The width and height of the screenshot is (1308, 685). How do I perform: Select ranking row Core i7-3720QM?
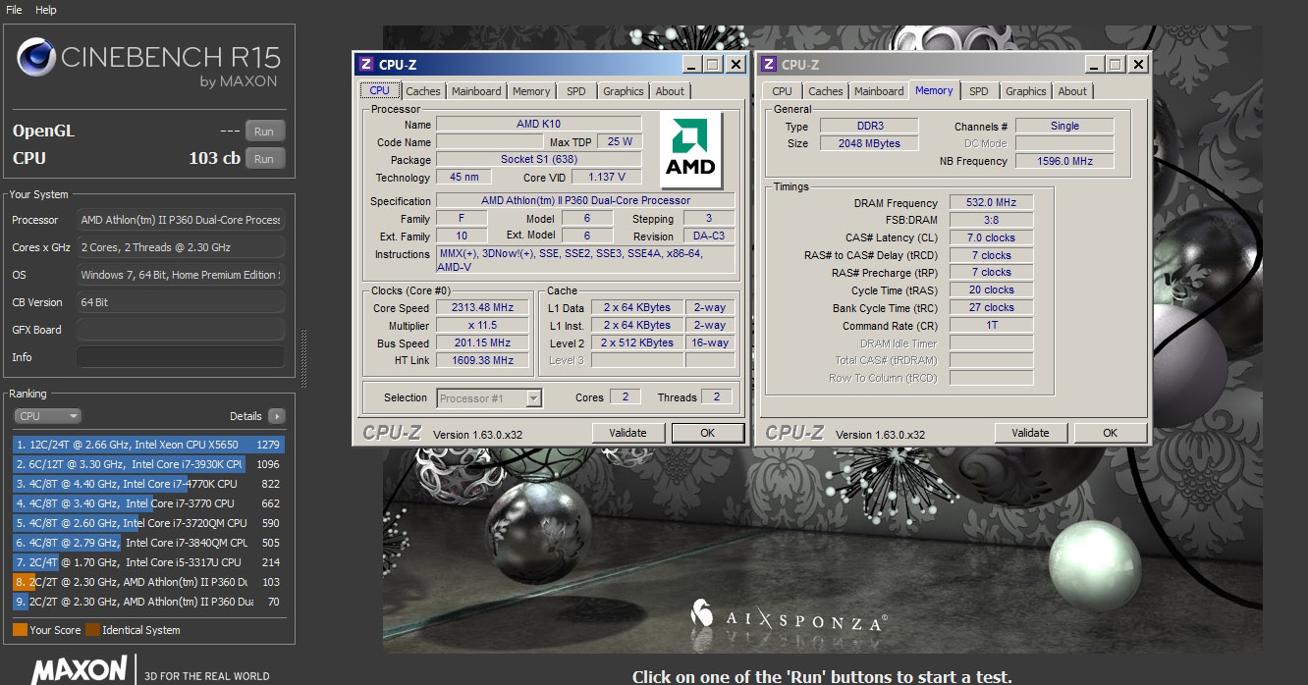click(x=147, y=523)
